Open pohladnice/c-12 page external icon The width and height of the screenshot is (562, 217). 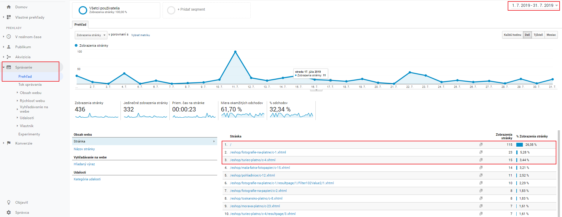pyautogui.click(x=481, y=175)
